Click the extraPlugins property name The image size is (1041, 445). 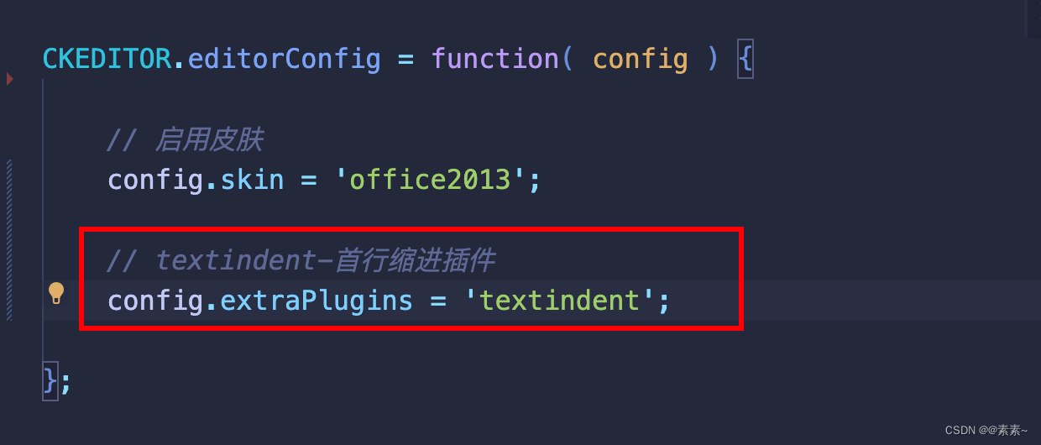pyautogui.click(x=316, y=301)
